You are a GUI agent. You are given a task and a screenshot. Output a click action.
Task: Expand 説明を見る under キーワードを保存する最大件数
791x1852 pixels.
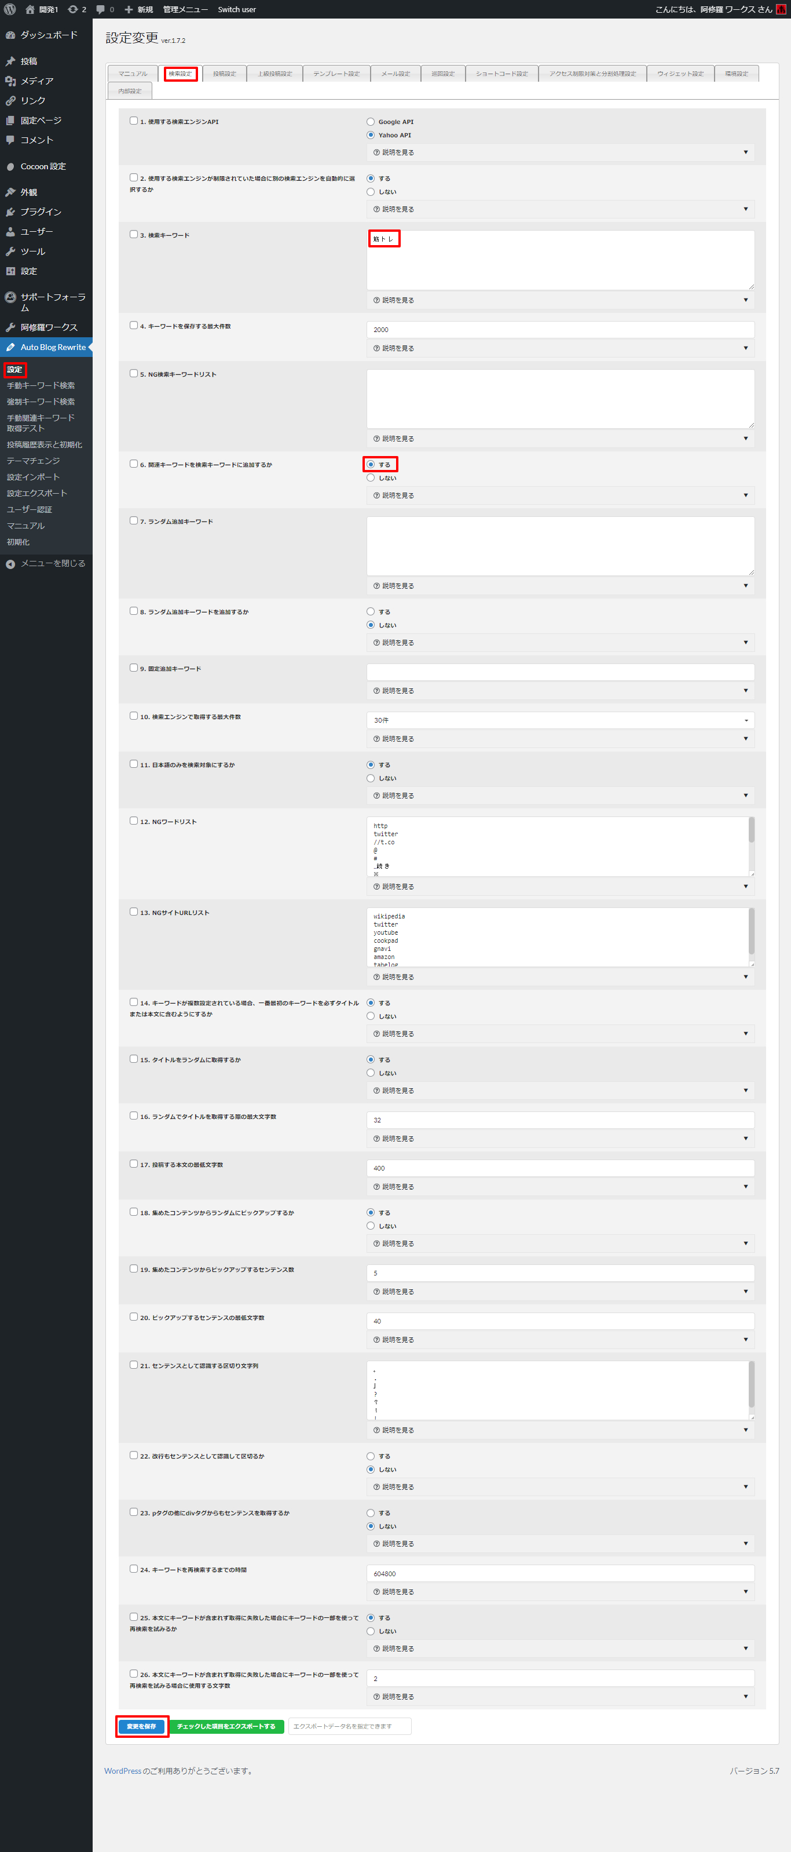[561, 348]
